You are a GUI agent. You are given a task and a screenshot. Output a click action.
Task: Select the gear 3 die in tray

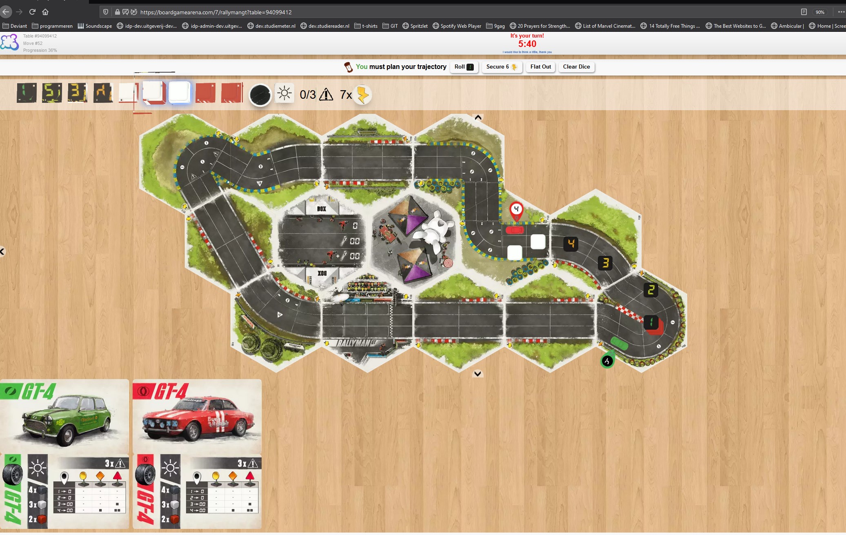[x=77, y=93]
